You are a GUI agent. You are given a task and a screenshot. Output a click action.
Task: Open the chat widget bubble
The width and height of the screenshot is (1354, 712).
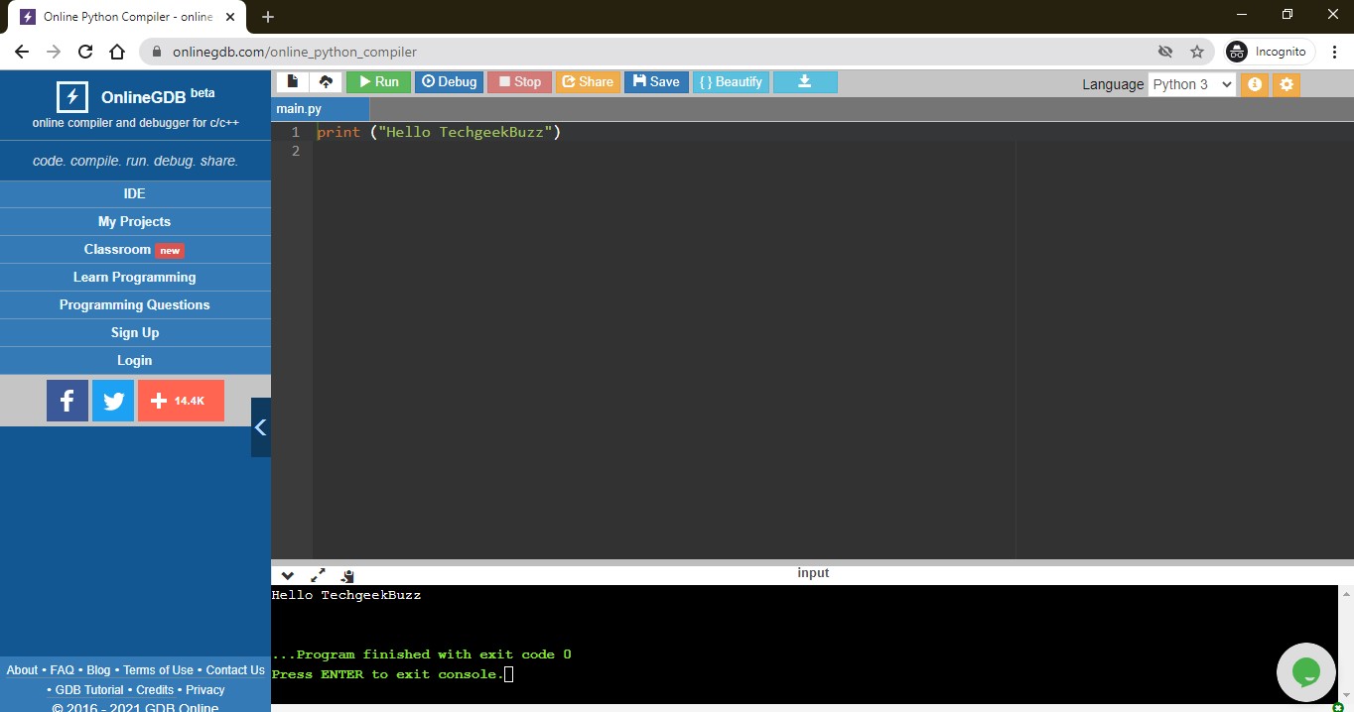click(x=1305, y=671)
